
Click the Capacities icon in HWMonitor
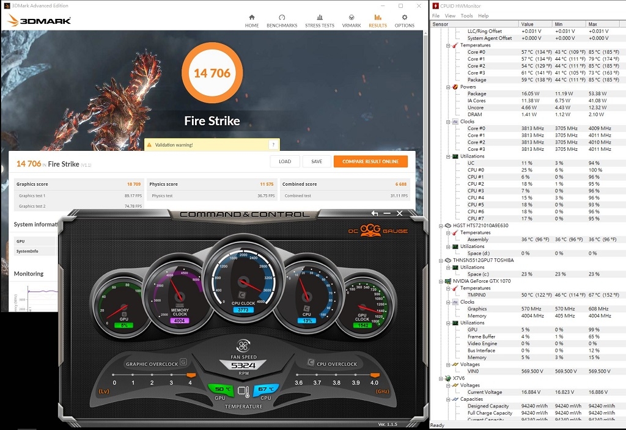455,399
